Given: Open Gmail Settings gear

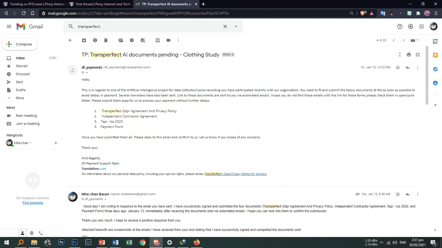Looking at the screenshot, I should [x=411, y=26].
